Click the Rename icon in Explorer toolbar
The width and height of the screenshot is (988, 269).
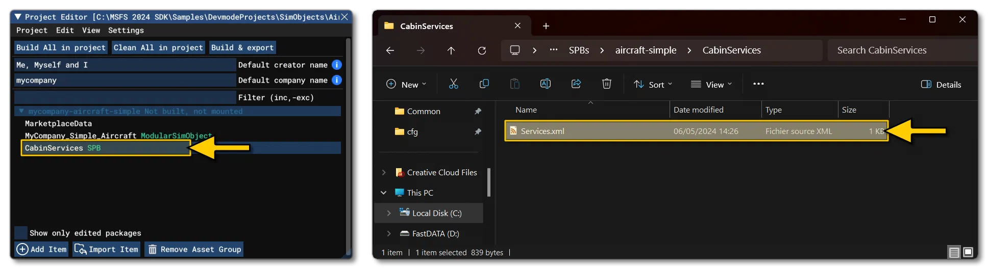(x=545, y=84)
